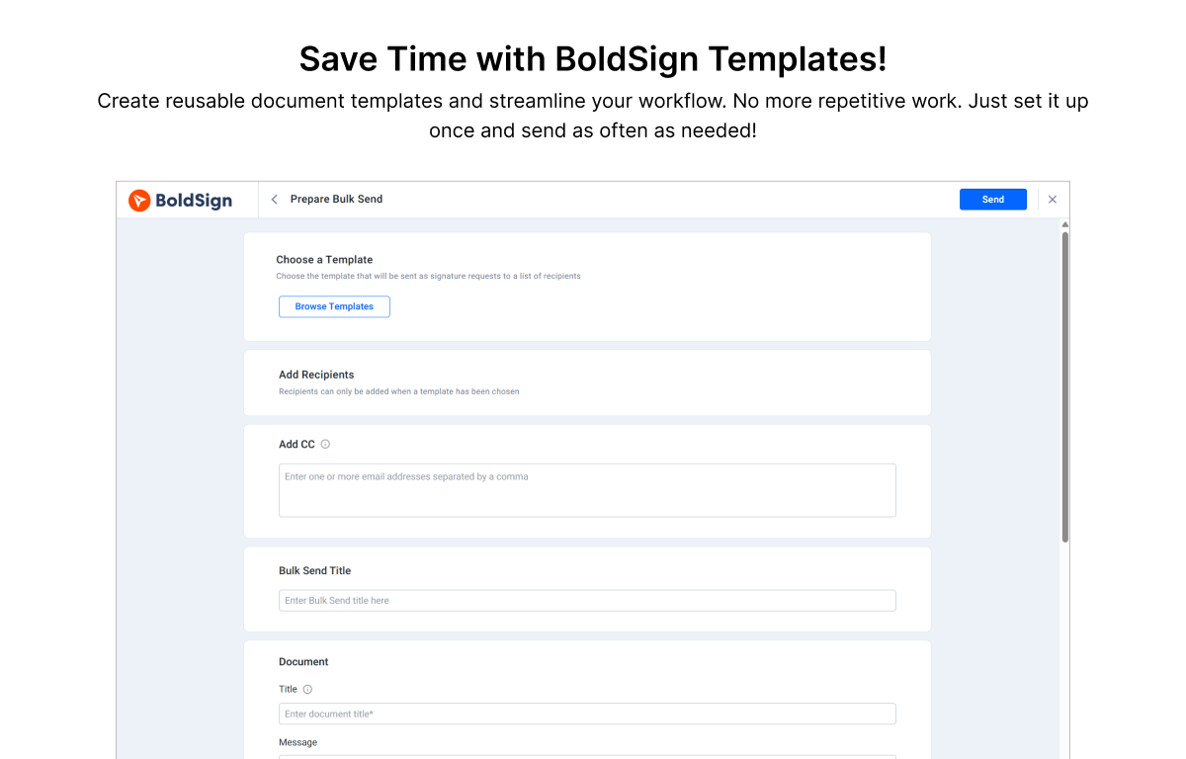The height and width of the screenshot is (759, 1186).
Task: Close the Prepare Bulk Send page
Action: 1053,200
